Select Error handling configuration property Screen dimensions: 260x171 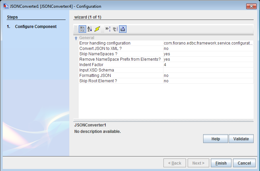tap(121, 43)
